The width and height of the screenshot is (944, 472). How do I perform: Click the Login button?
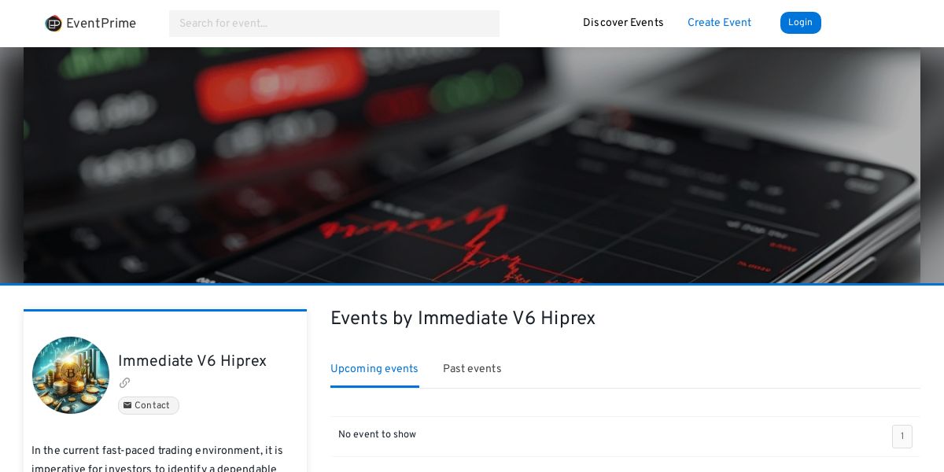800,23
